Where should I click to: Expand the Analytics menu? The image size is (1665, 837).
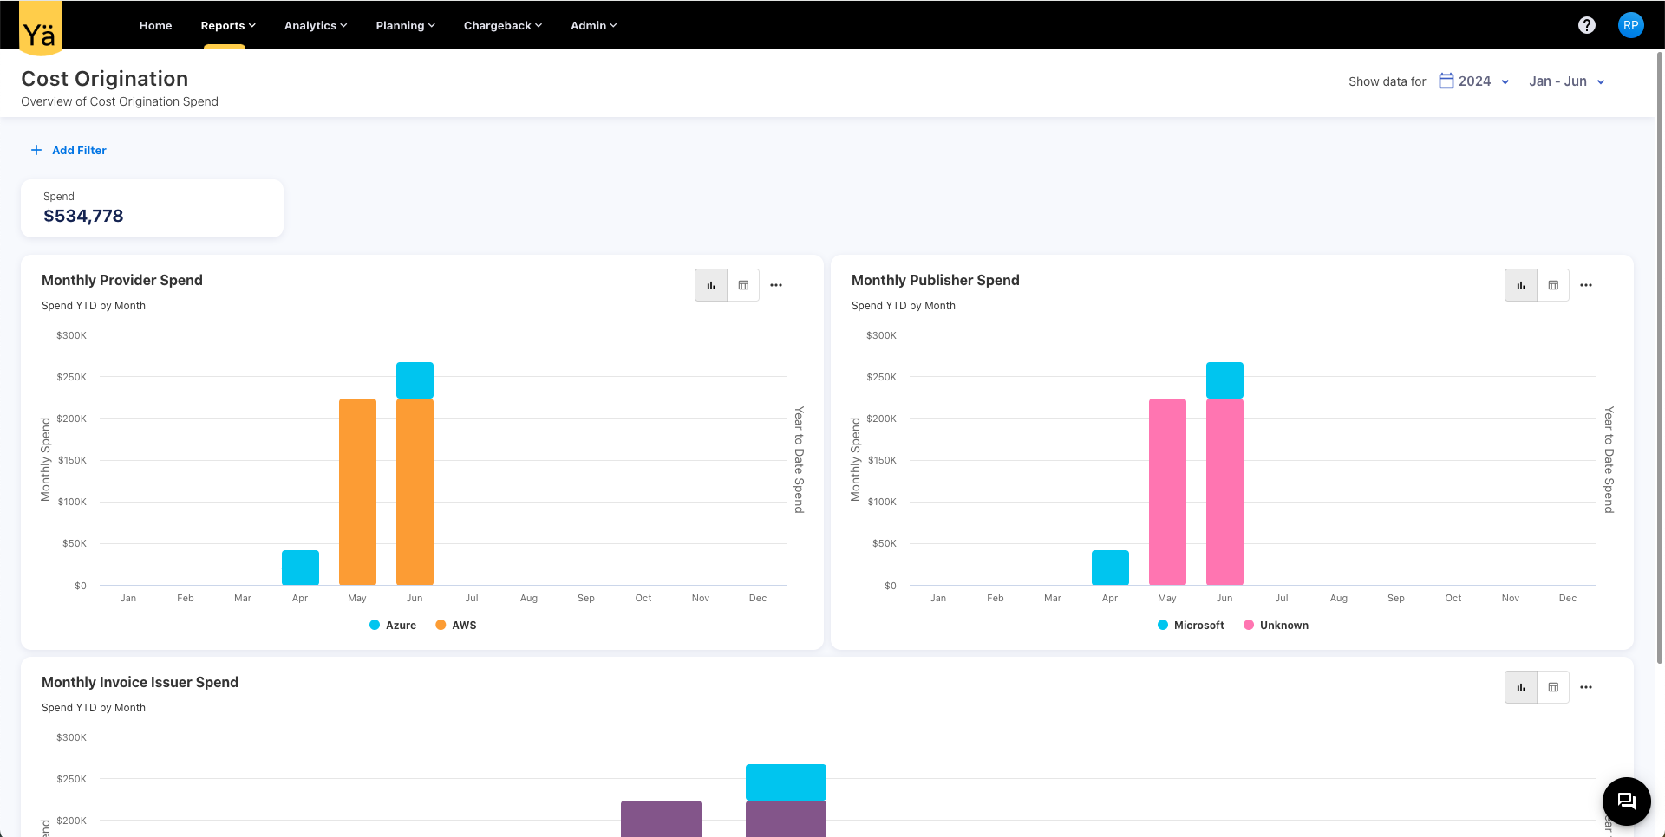(315, 25)
